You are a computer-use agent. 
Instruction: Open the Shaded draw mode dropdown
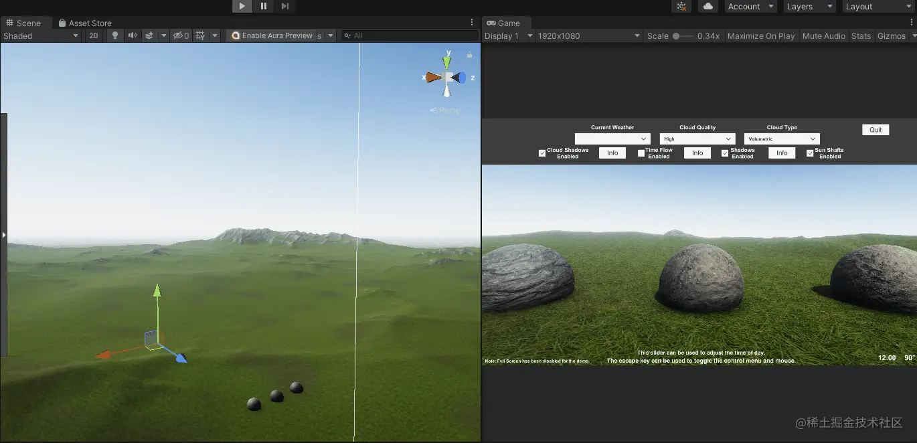click(41, 35)
